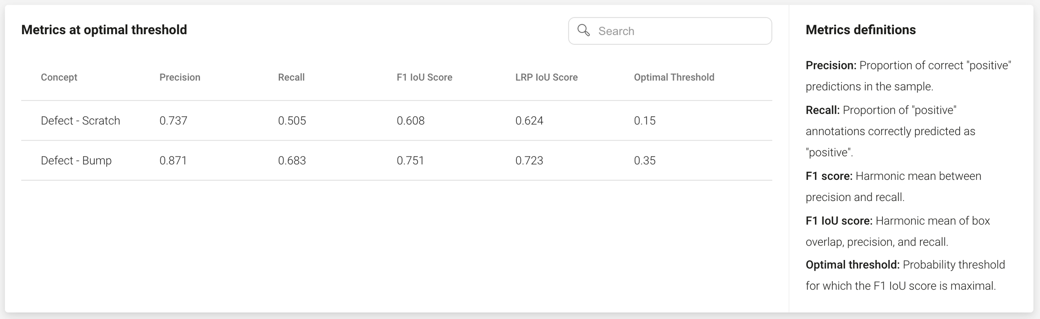Click Bump precision value 0.871
This screenshot has height=319, width=1040.
[x=173, y=161]
